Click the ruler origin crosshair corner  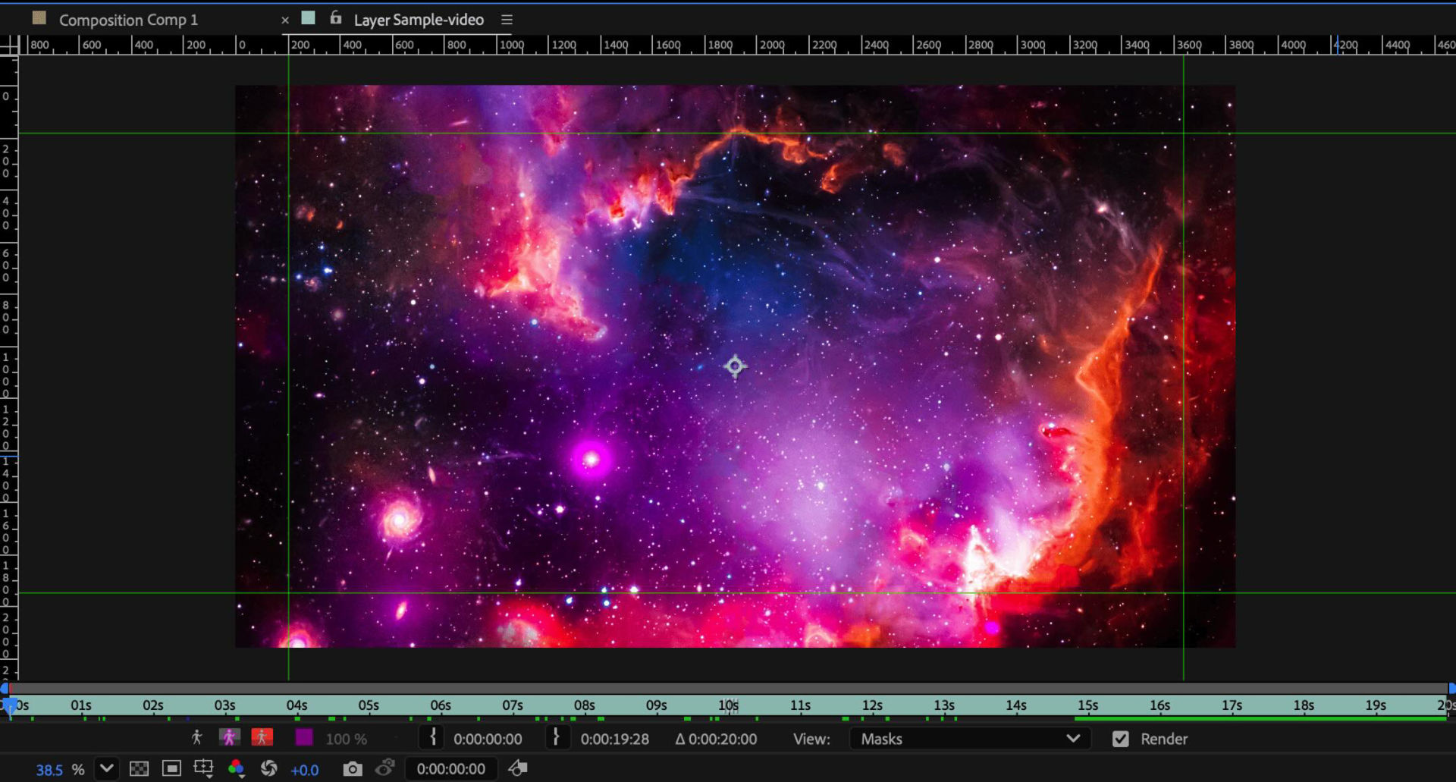[9, 46]
